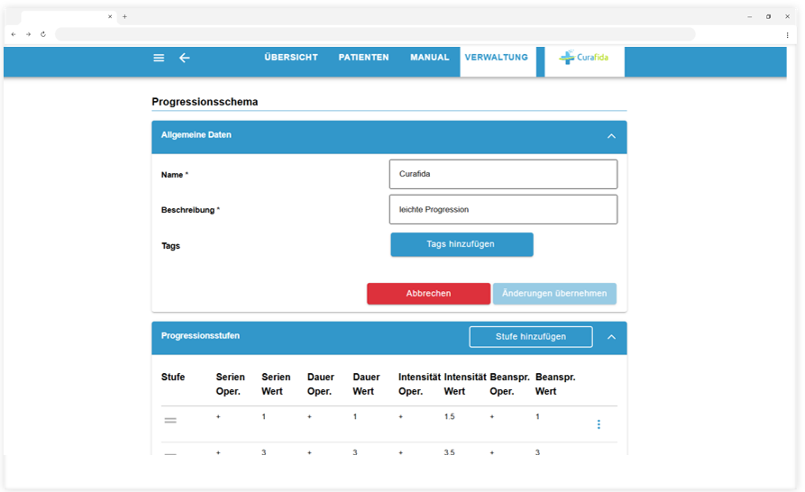Minimize the browser window
Screen dimensions: 805x492
(749, 16)
